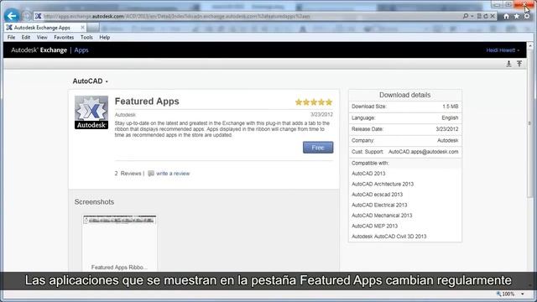
Task: Open browser settings gear icon
Action: tap(527, 16)
